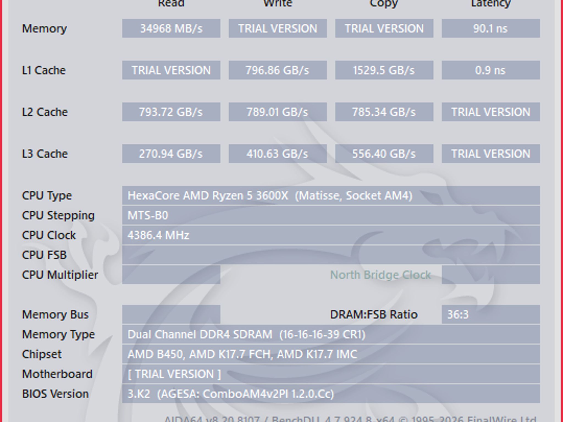Click the AIDA64 version footer text
The image size is (563, 422).
point(350,419)
